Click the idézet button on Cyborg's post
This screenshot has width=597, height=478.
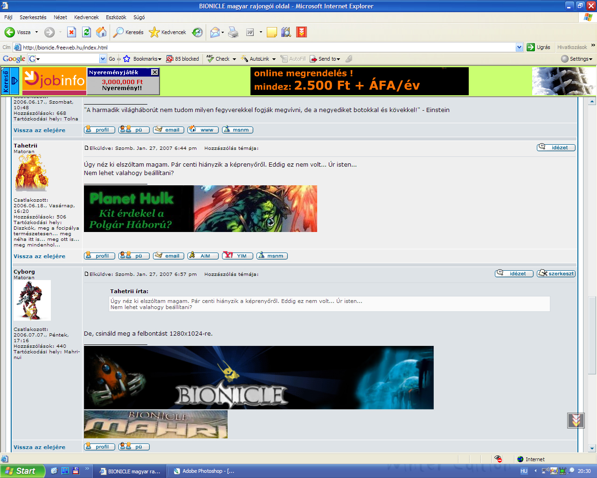click(514, 274)
